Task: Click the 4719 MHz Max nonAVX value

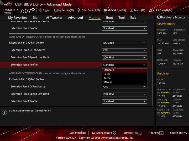Action: point(177,96)
